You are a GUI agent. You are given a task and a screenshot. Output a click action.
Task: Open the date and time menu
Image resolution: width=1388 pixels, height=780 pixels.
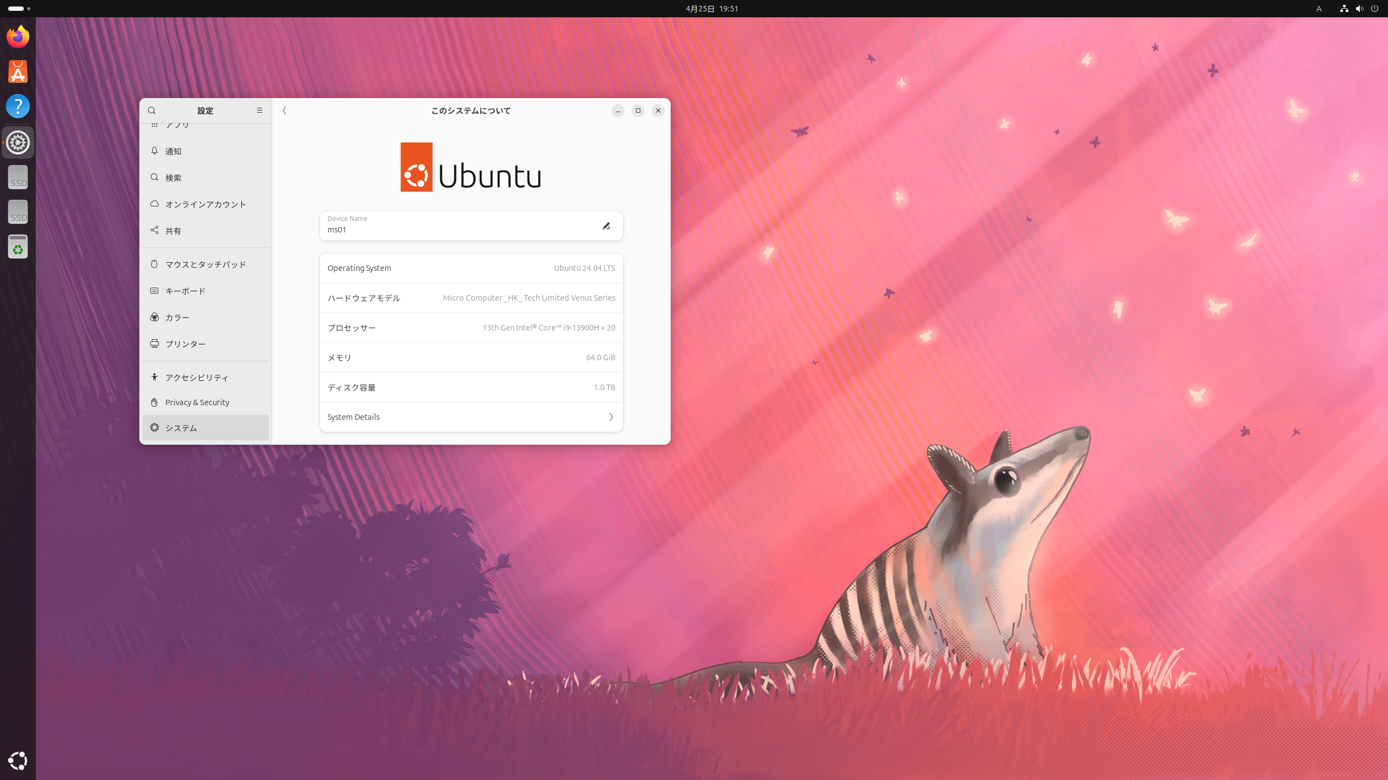(x=711, y=8)
